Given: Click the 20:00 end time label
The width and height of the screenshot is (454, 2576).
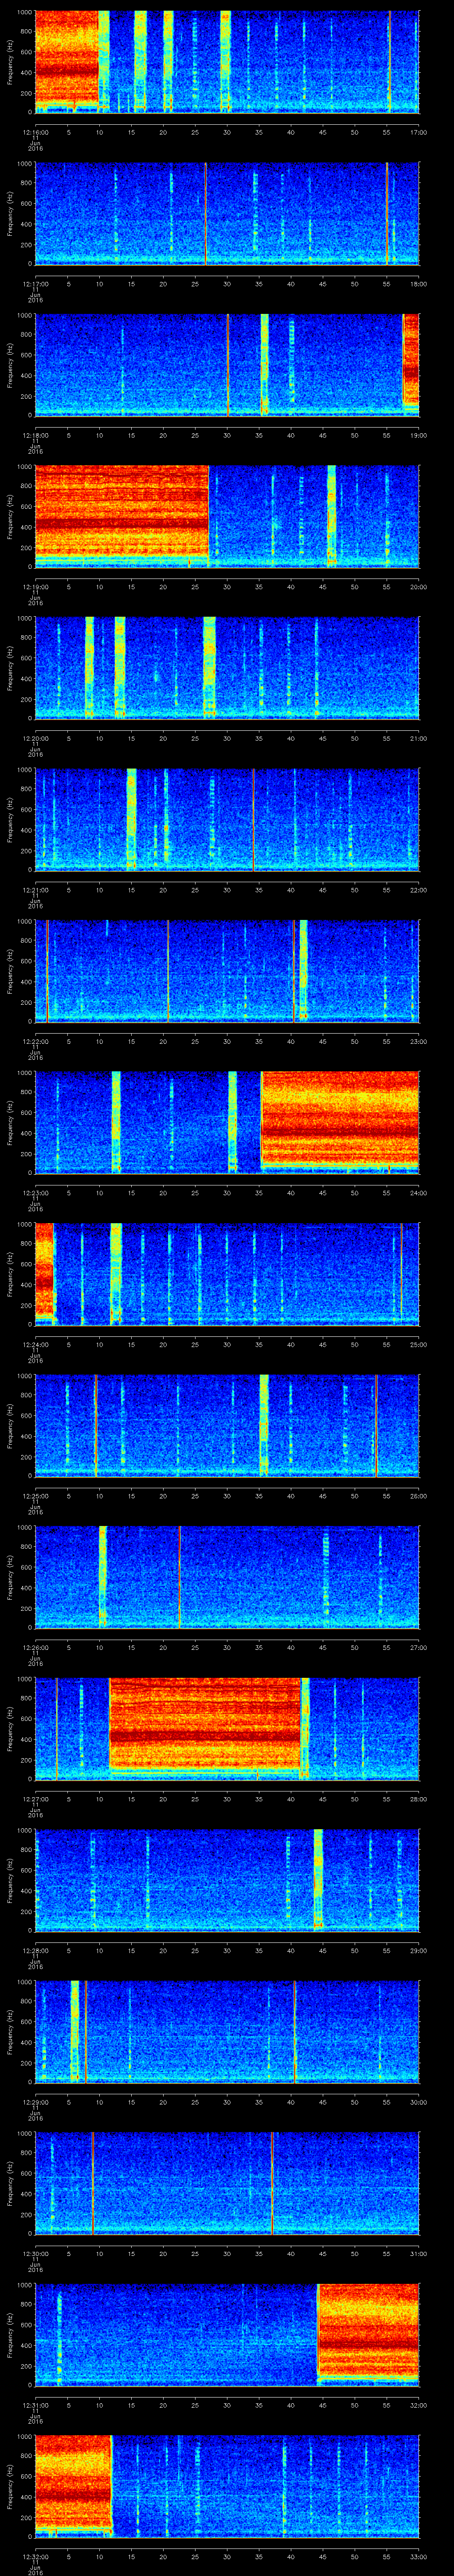Looking at the screenshot, I should [418, 586].
